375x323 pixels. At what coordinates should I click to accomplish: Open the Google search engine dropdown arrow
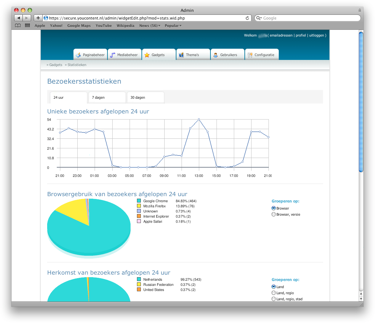coord(259,18)
